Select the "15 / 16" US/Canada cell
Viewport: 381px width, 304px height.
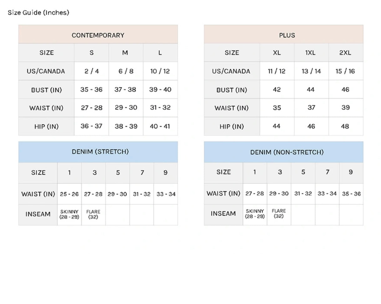point(345,71)
